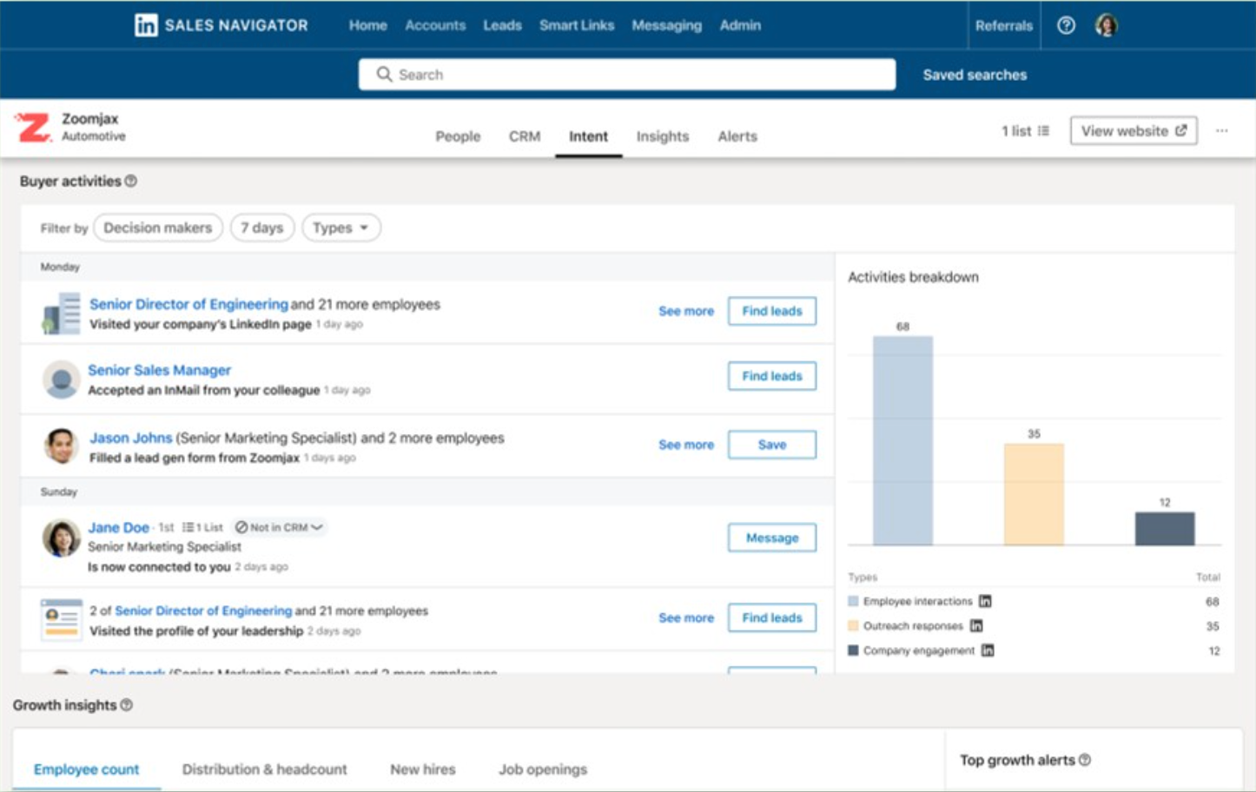Select the Employee count tab

(86, 769)
